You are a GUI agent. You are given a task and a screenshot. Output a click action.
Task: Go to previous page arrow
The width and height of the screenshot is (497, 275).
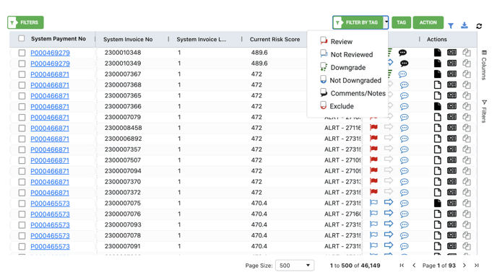tap(414, 266)
